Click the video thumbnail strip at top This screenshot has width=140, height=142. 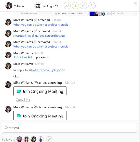click(75, 14)
